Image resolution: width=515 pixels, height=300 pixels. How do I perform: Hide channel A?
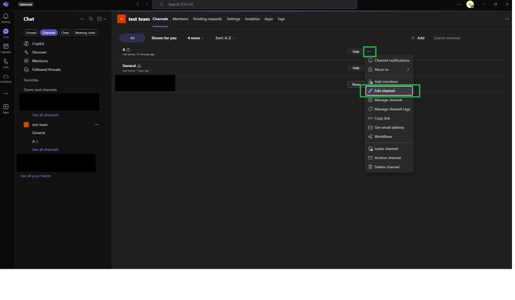[x=356, y=51]
